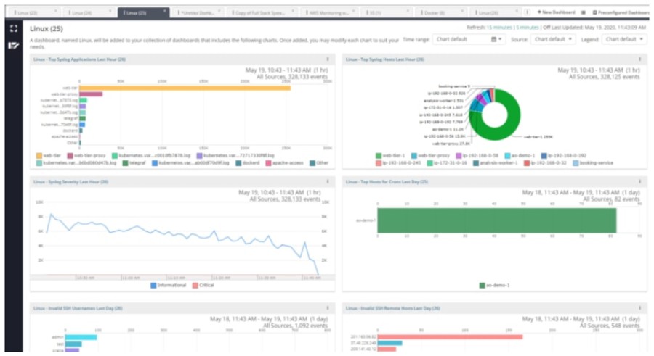654x356 pixels.
Task: Toggle ip-172-31-0-16 legend entry
Action: tap(447, 163)
